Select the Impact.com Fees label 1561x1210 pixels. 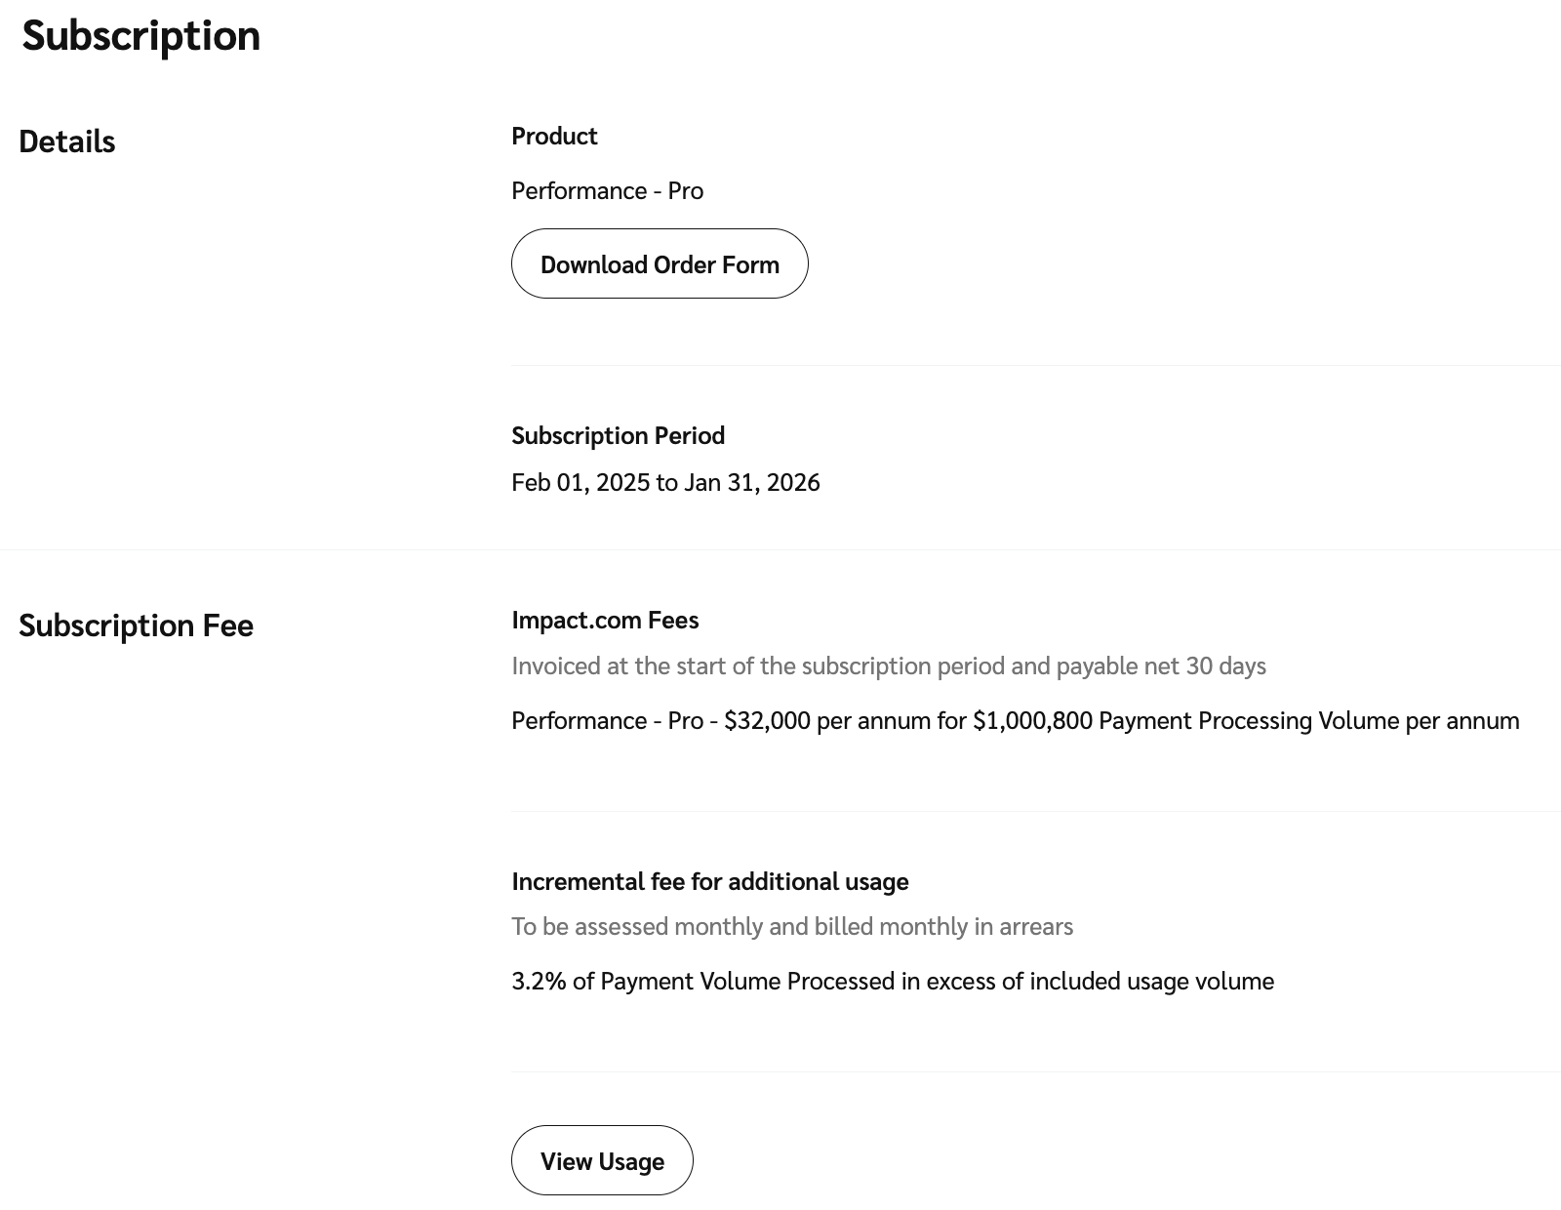605,620
